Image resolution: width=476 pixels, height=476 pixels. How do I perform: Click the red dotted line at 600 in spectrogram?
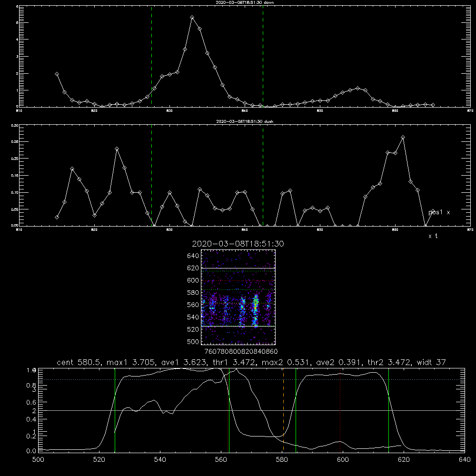click(238, 280)
